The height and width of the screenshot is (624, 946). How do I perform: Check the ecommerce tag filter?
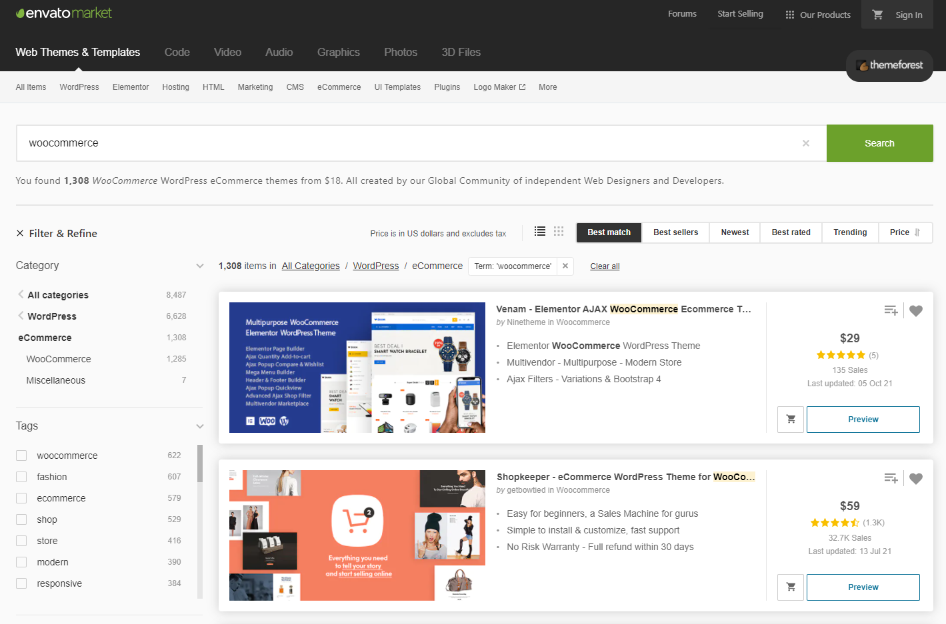[21, 498]
